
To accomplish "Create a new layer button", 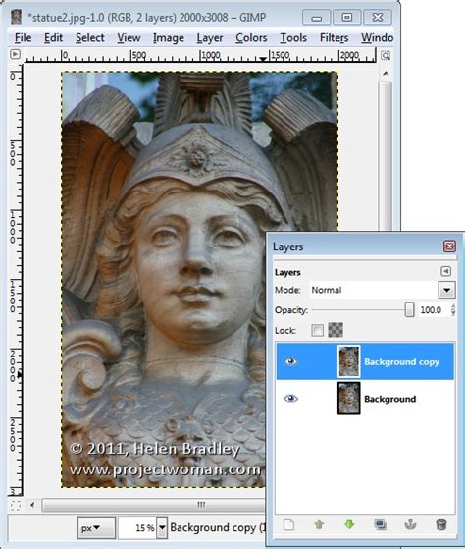I will pos(288,524).
